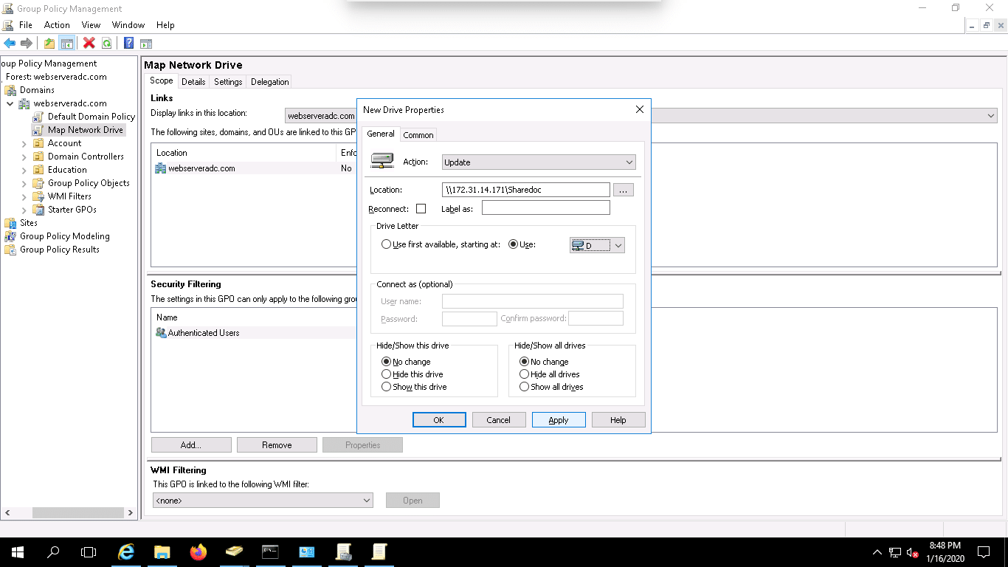Click the Refresh toolbar icon

click(x=107, y=44)
